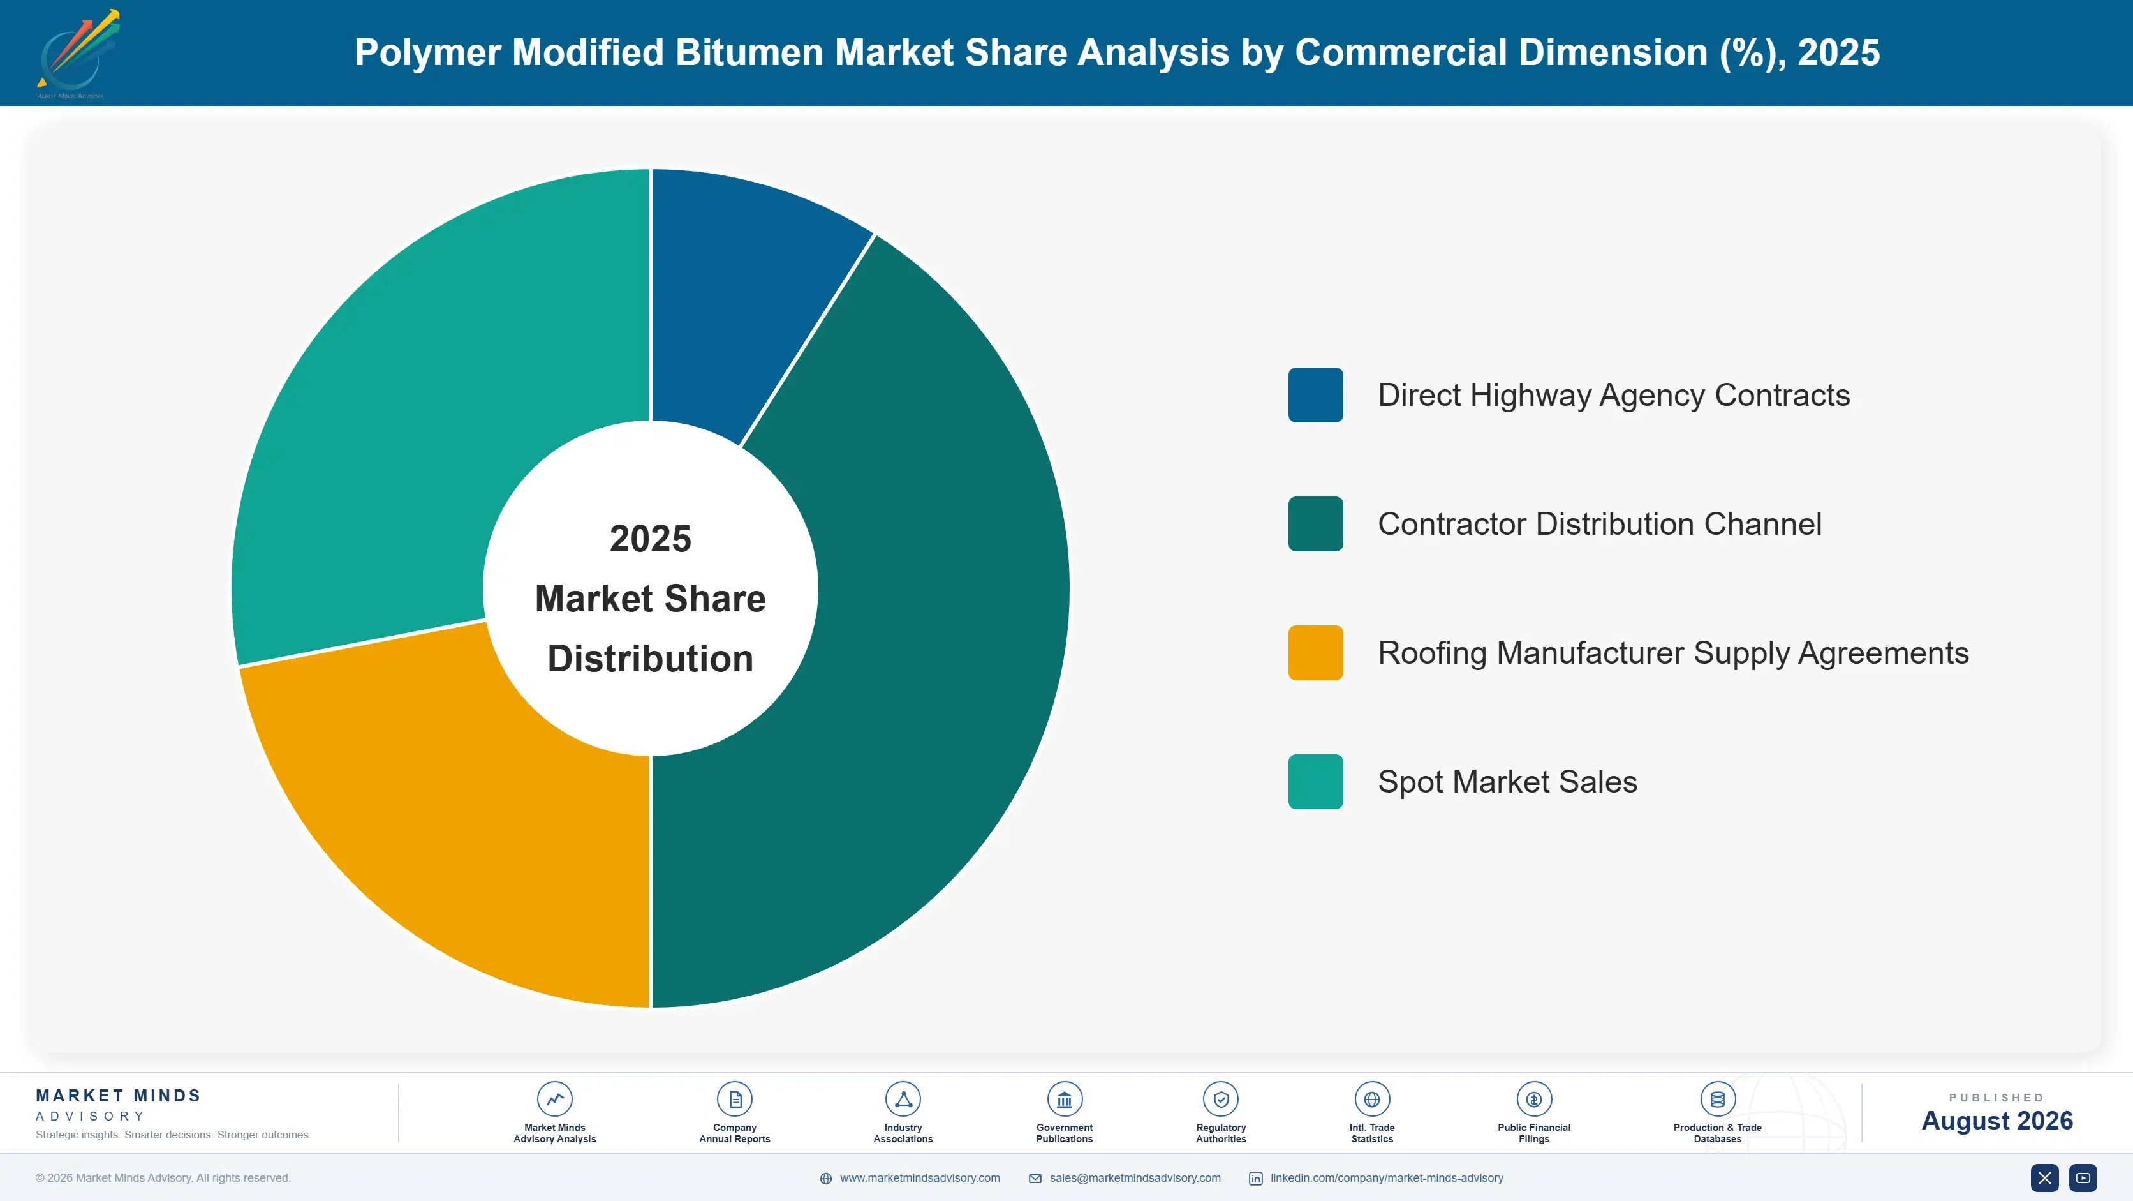Image resolution: width=2133 pixels, height=1201 pixels.
Task: Click the LinkedIn icon in footer
Action: [1255, 1179]
